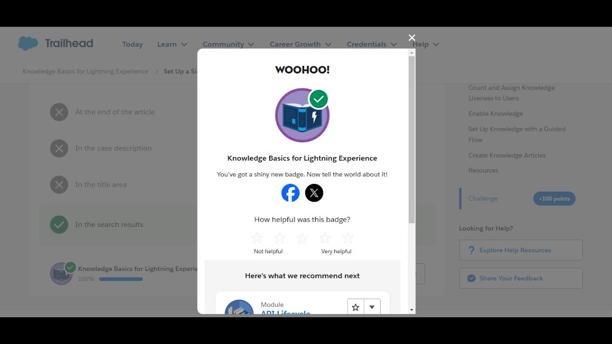Close the WOOHOO badge dialog
612x344 pixels.
(412, 38)
